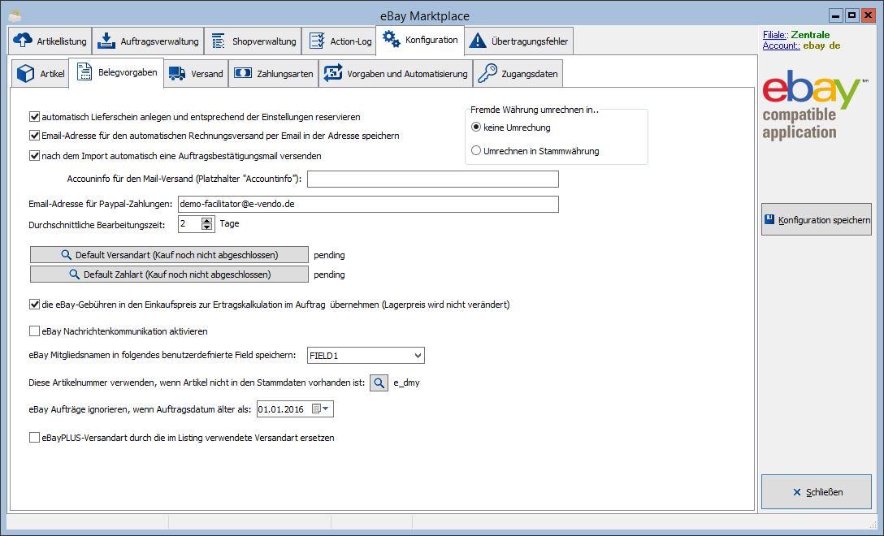The image size is (884, 536).
Task: Click the Auftragsverwaltung download icon
Action: pyautogui.click(x=106, y=41)
